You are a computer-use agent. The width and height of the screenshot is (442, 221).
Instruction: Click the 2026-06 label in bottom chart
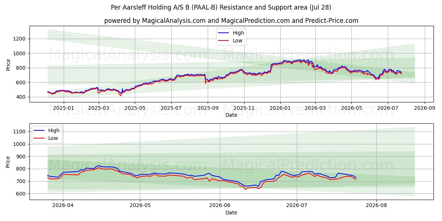(220, 206)
